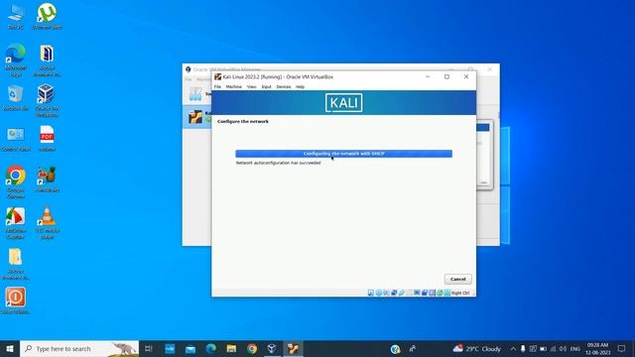Click the display settings icon in VM status bar
Image resolution: width=635 pixels, height=357 pixels.
tap(417, 293)
